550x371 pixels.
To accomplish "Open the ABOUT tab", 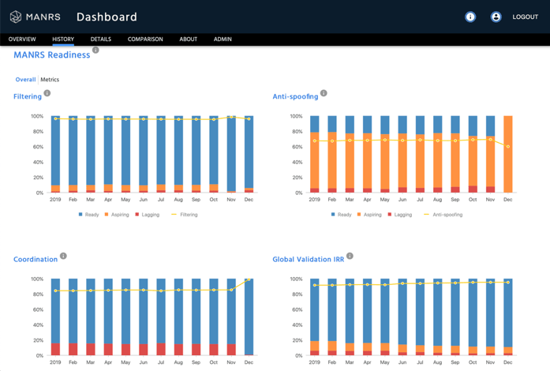I will [x=189, y=39].
